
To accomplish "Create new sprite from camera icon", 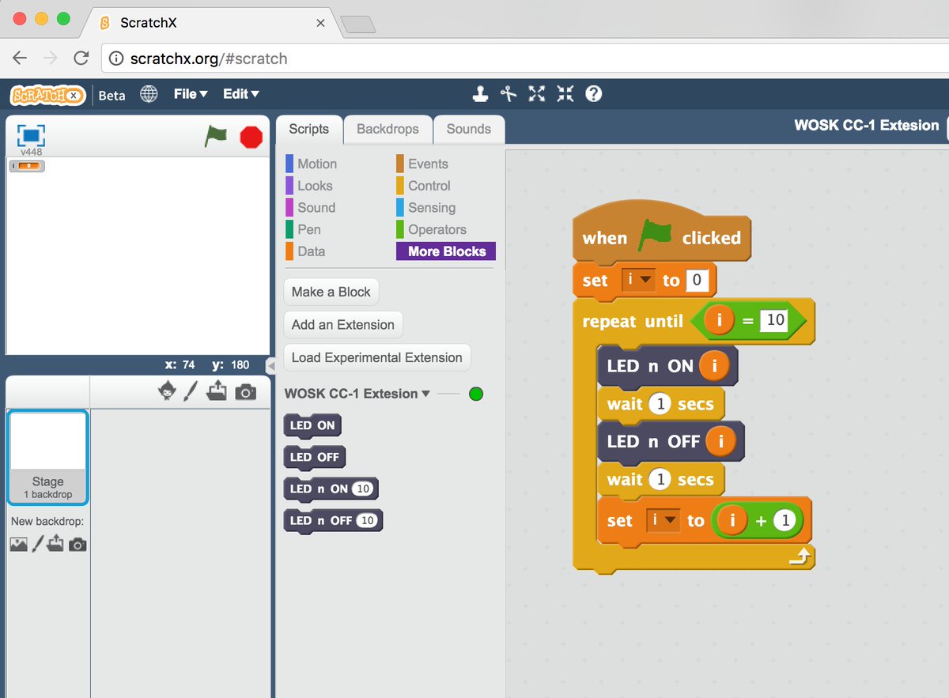I will coord(246,392).
